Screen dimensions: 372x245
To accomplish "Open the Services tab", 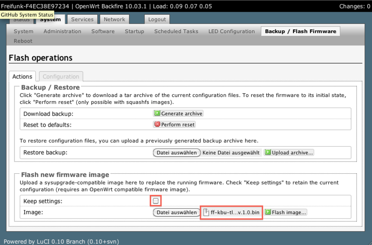I will coord(82,20).
